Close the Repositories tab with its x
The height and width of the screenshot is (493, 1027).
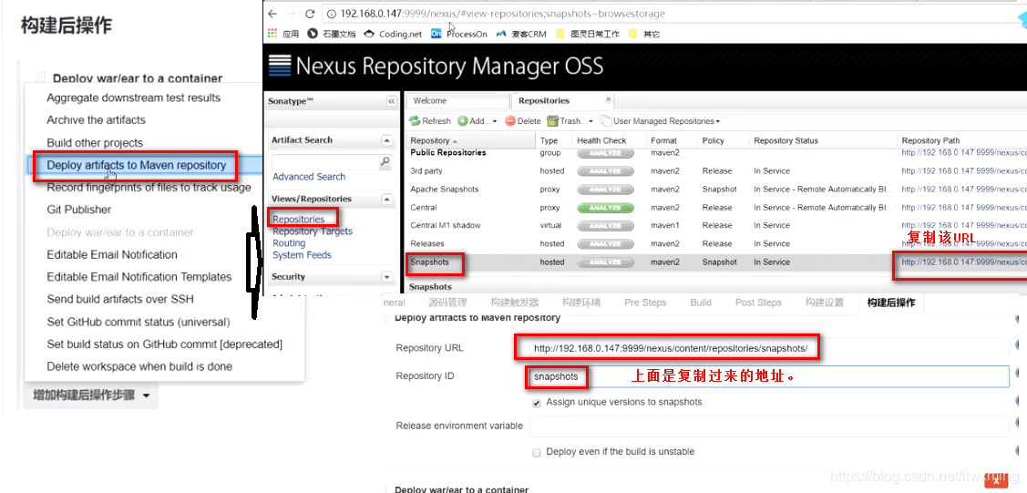(x=608, y=98)
